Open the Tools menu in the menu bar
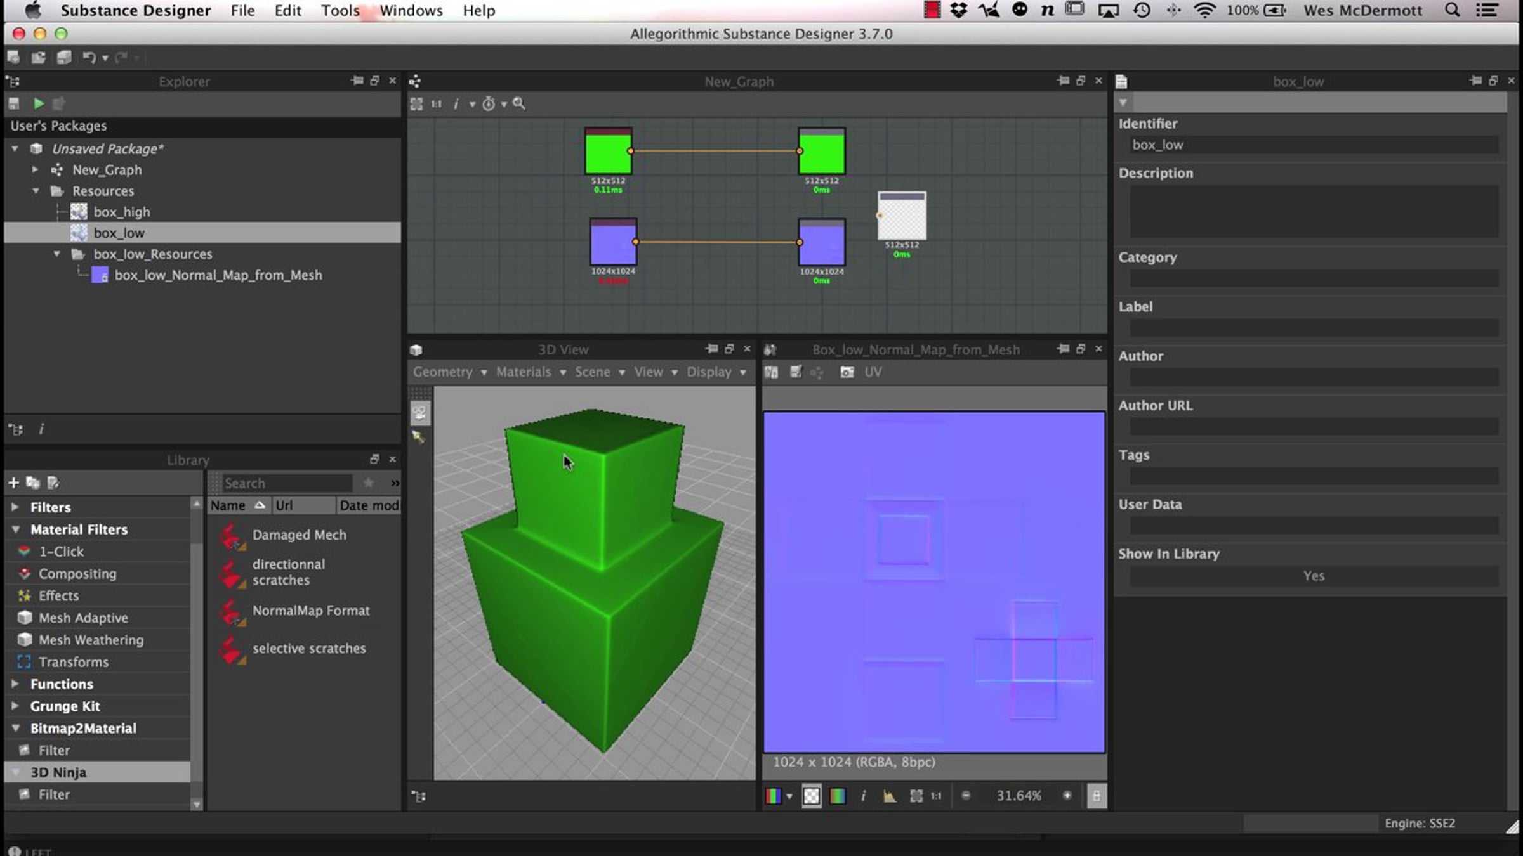The image size is (1523, 856). click(340, 11)
